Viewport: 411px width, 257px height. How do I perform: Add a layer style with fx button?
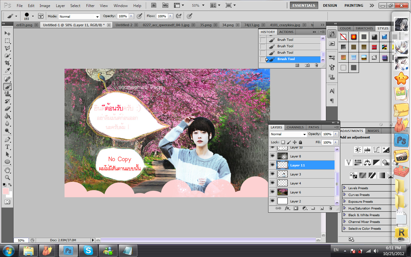click(287, 208)
